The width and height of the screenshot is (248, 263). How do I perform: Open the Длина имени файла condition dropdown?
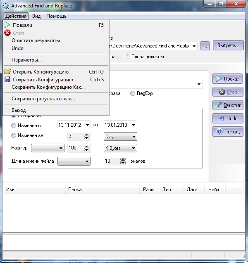tap(74, 161)
